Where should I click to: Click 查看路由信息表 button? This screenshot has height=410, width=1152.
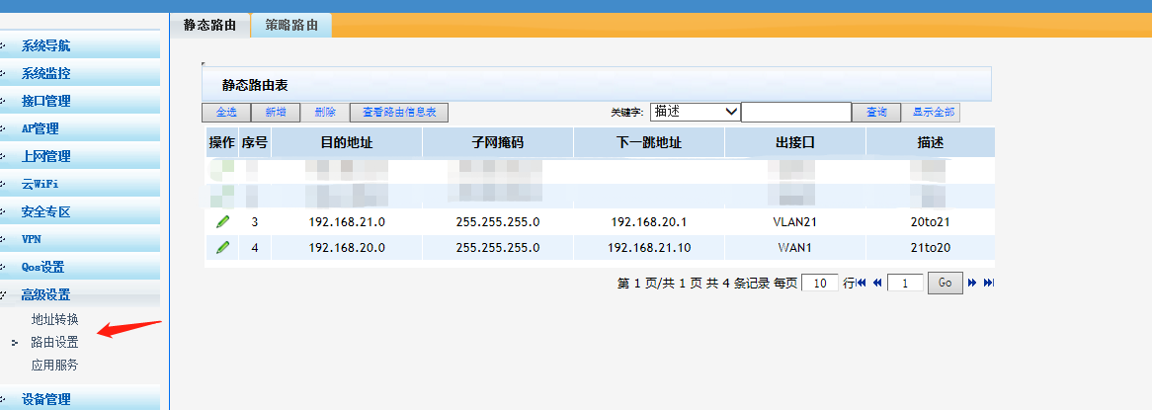[399, 113]
